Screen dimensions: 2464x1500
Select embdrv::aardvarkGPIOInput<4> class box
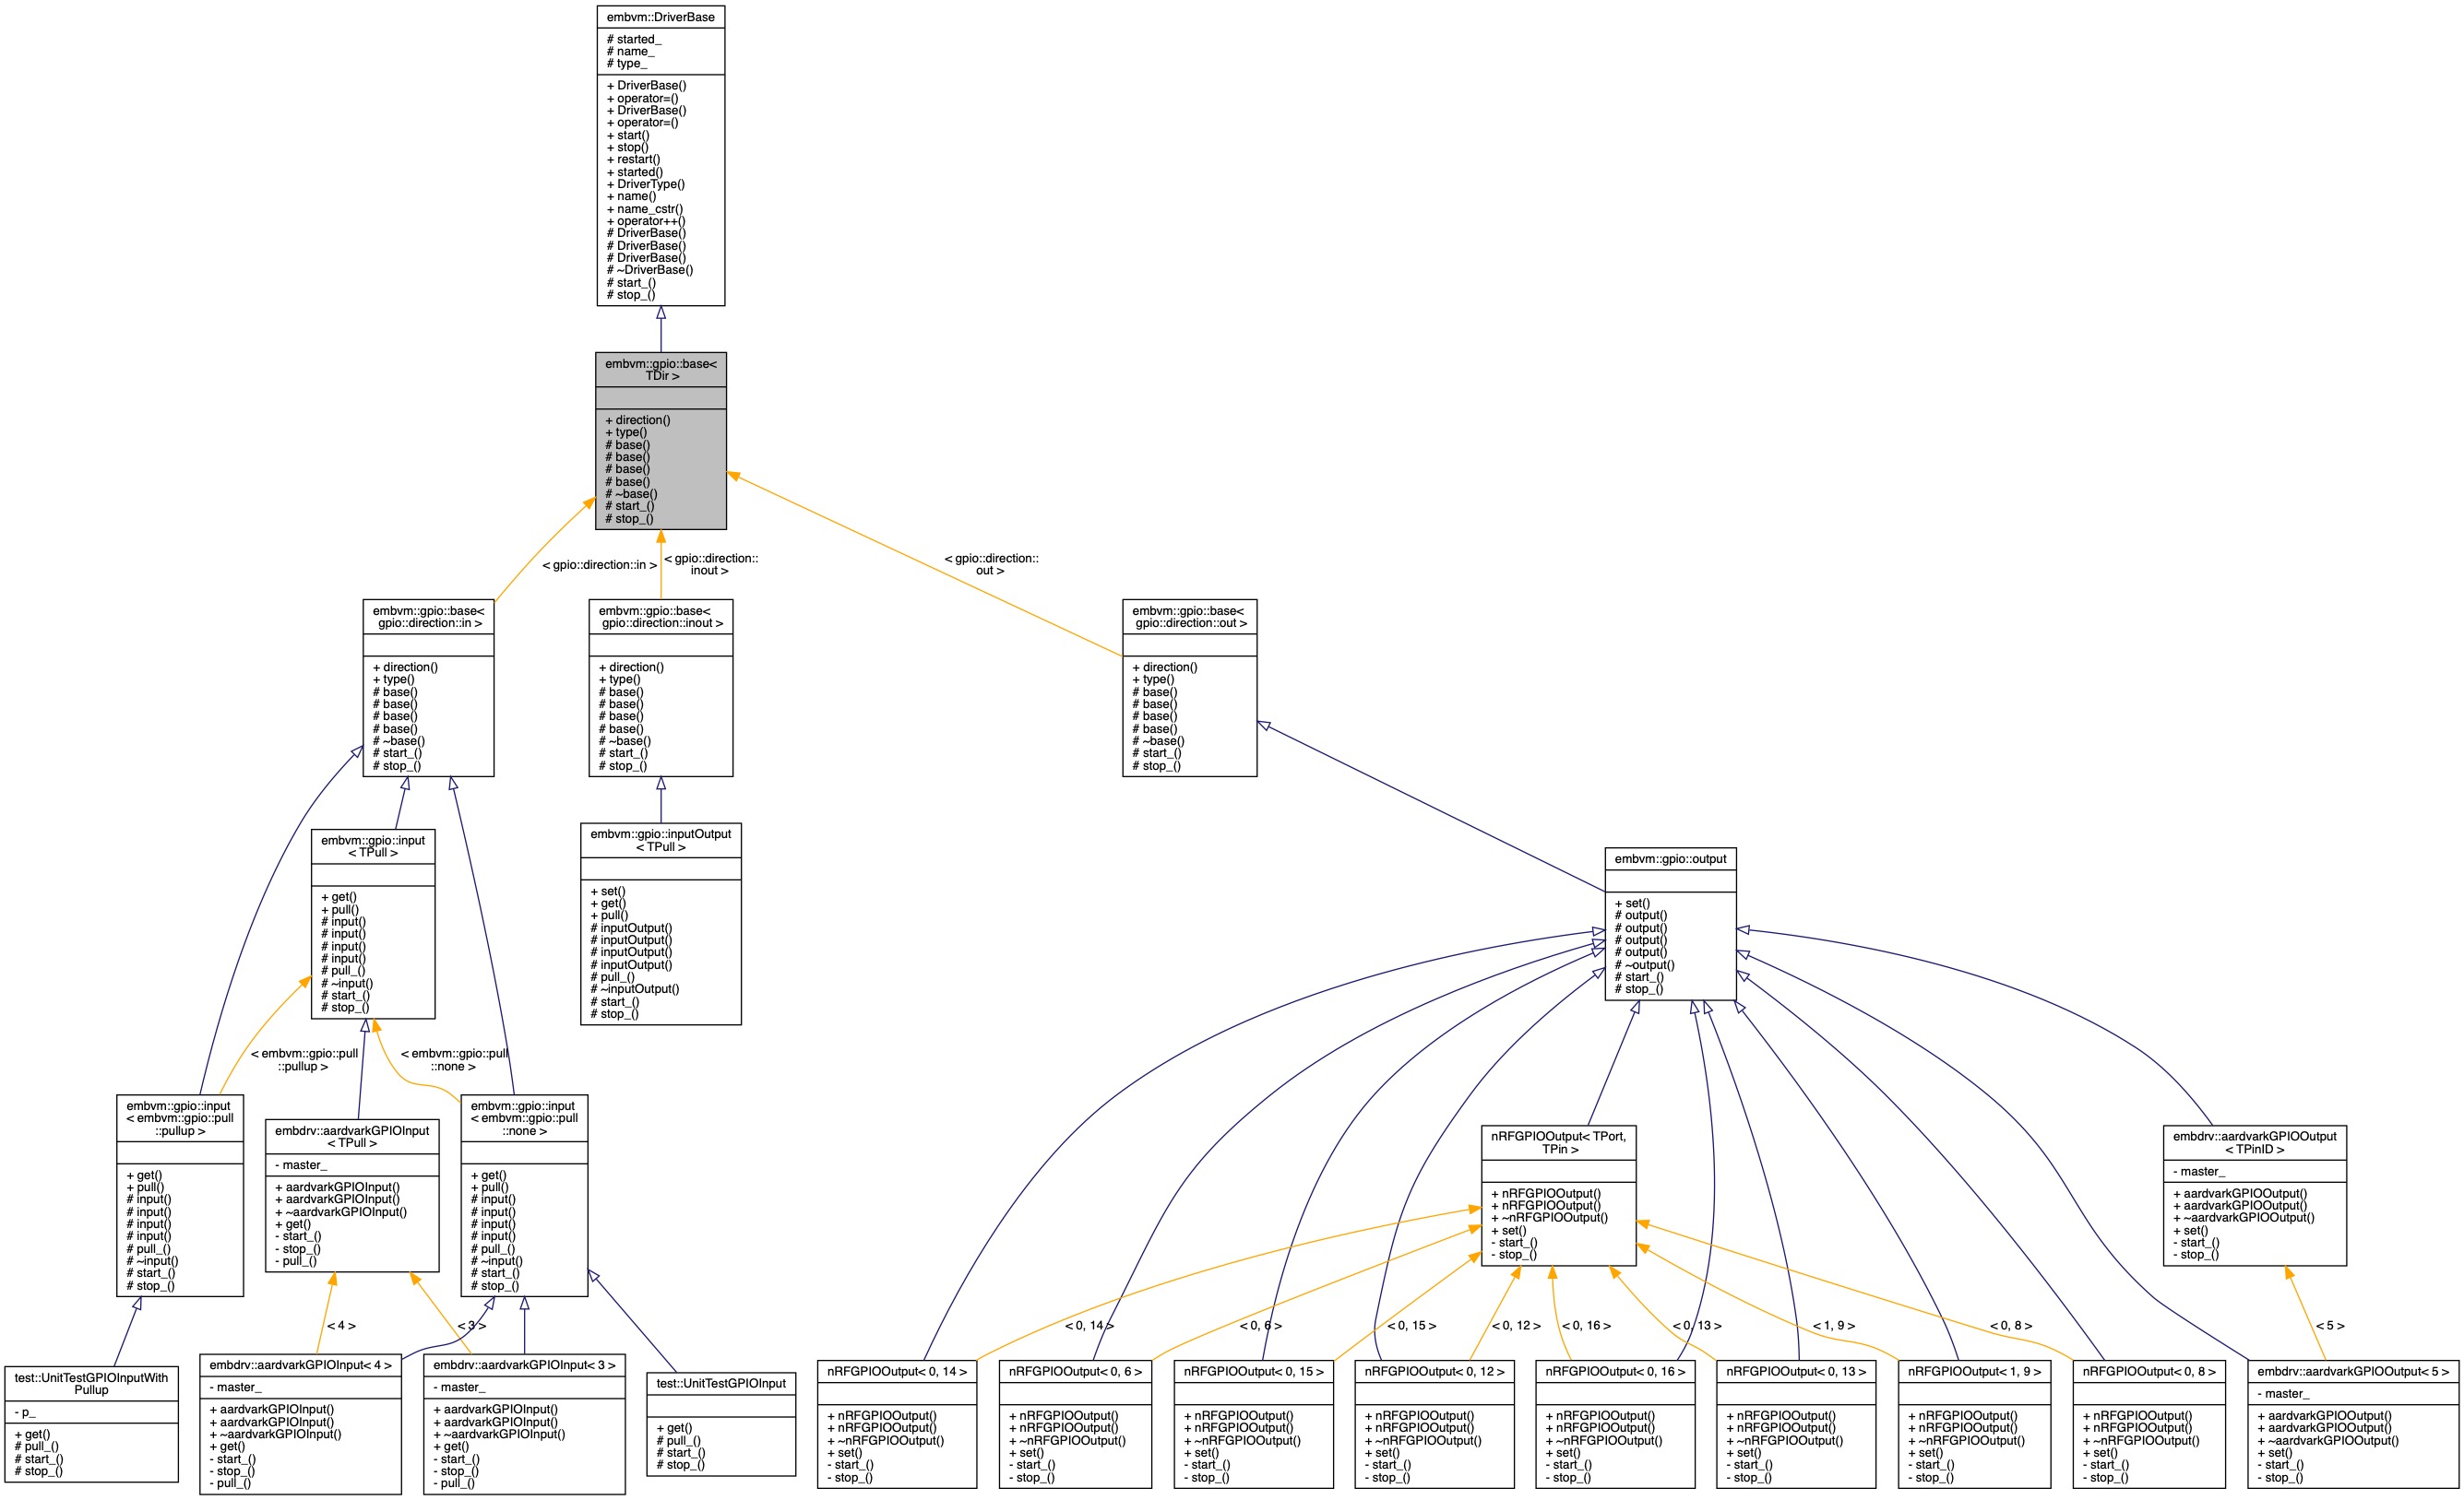coord(302,1419)
